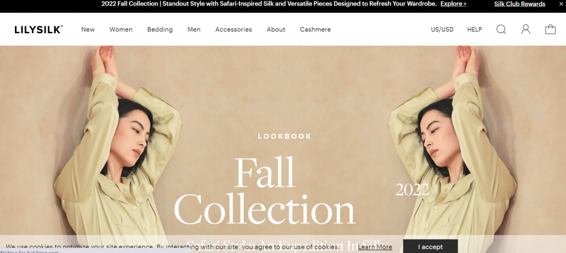Viewport: 566px width, 253px height.
Task: Go to LILYSILK home via logo
Action: [39, 30]
